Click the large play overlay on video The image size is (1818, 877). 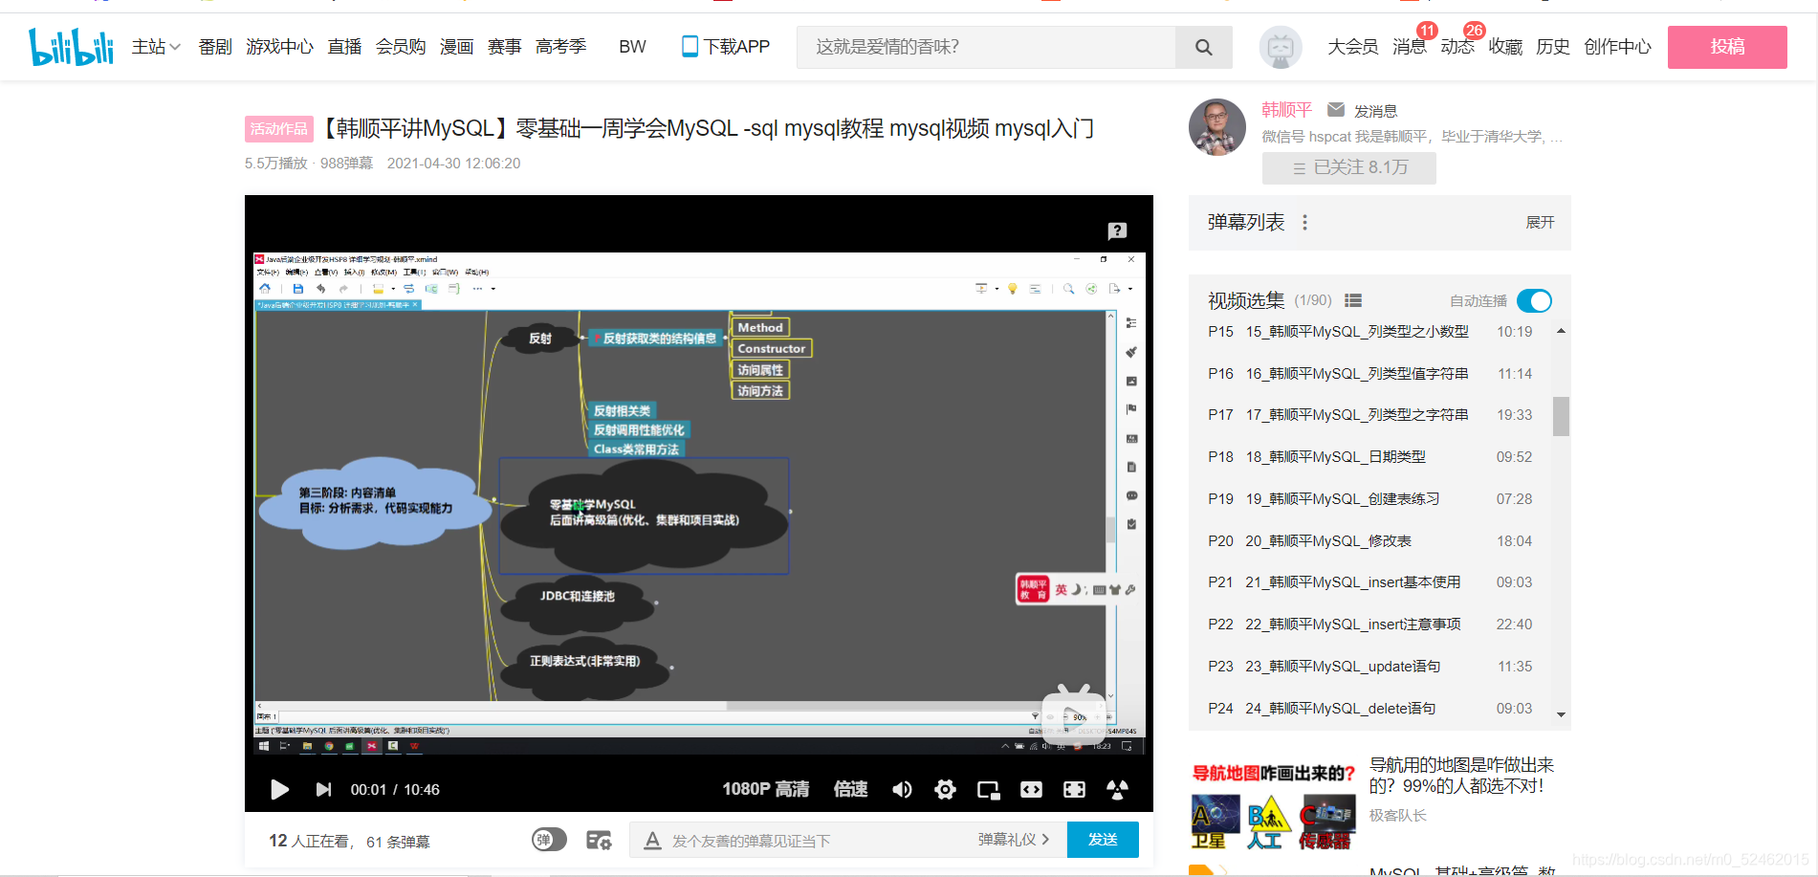pyautogui.click(x=1074, y=714)
